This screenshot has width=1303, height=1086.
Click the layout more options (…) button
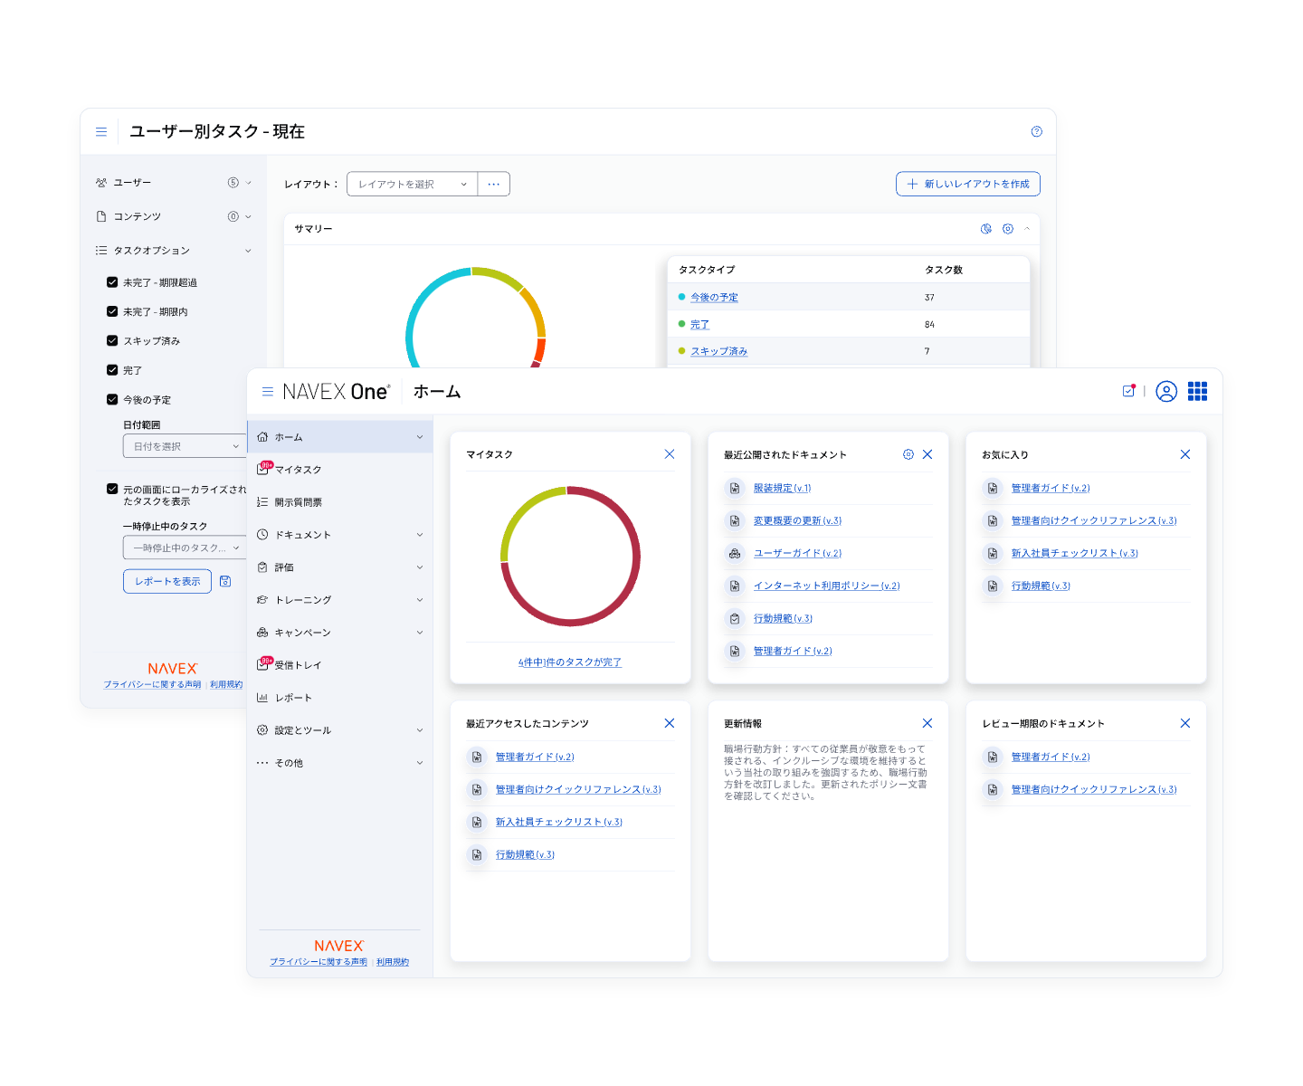[x=494, y=184]
